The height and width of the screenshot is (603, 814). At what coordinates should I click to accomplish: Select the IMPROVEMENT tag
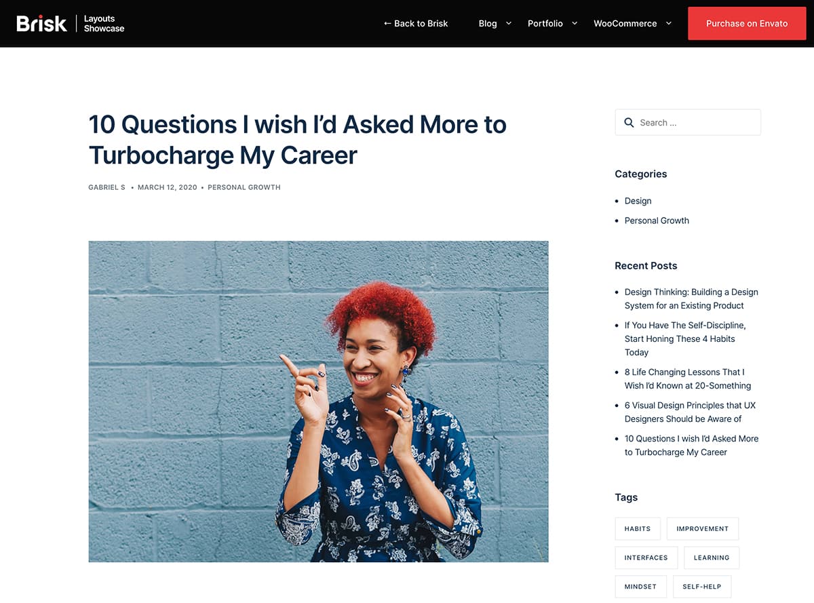[702, 528]
